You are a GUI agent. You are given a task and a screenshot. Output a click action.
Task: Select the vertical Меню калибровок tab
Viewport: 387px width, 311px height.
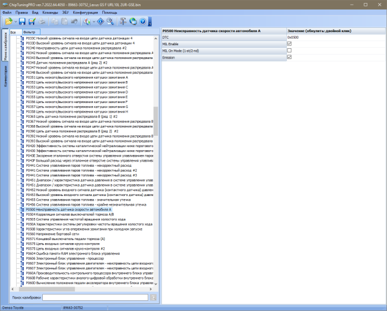tap(5, 45)
